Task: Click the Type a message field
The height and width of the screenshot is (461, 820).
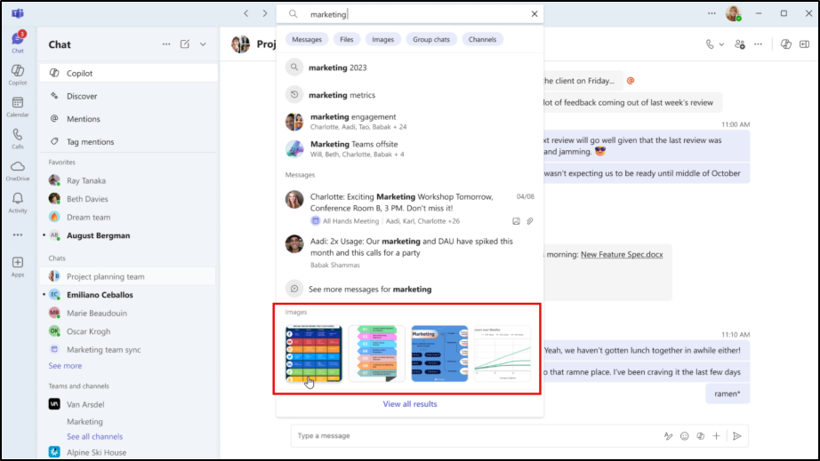Action: click(471, 436)
